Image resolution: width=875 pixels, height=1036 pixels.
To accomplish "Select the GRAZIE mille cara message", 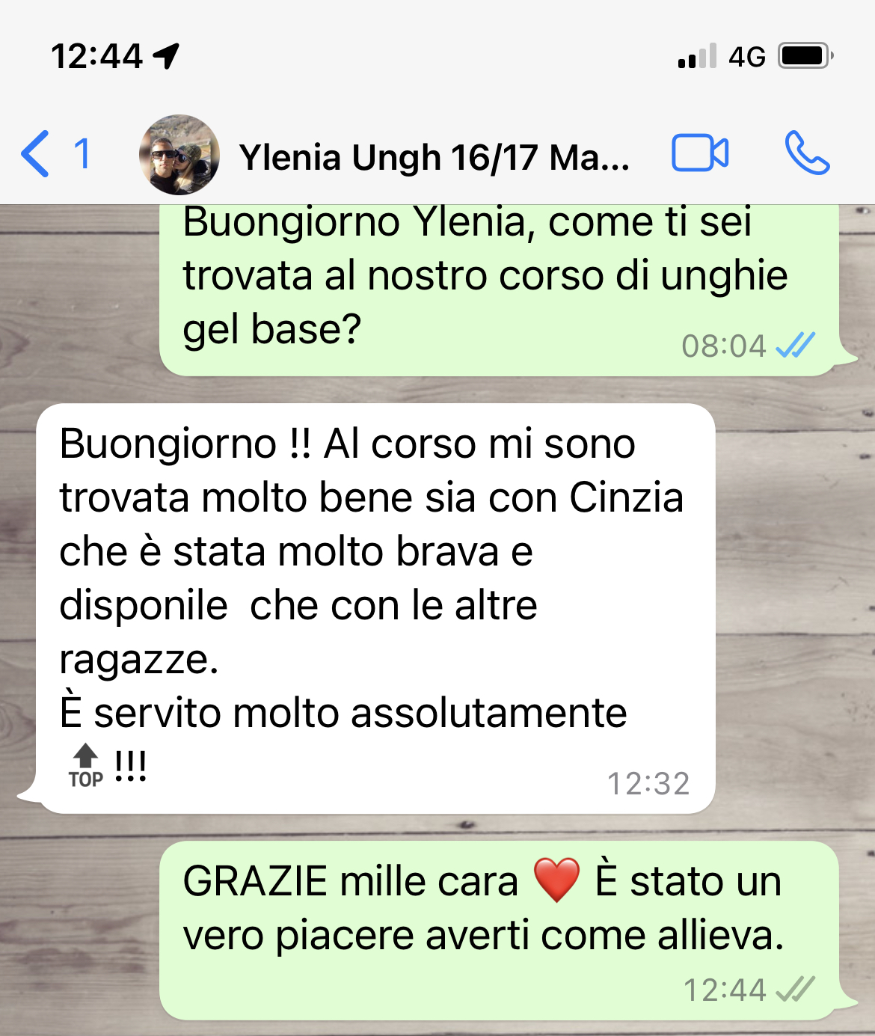I will [x=499, y=931].
